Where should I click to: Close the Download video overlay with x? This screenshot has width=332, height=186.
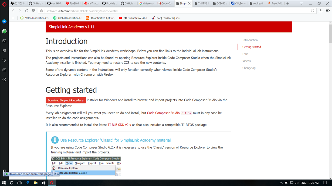click(x=58, y=174)
